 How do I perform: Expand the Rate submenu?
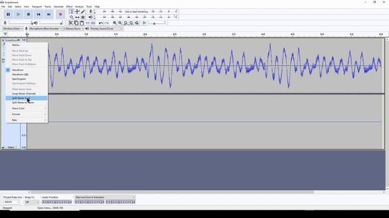(27, 120)
